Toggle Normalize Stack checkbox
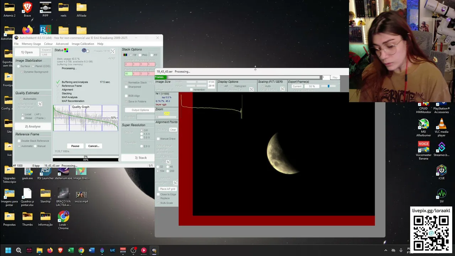The height and width of the screenshot is (256, 455). click(126, 82)
